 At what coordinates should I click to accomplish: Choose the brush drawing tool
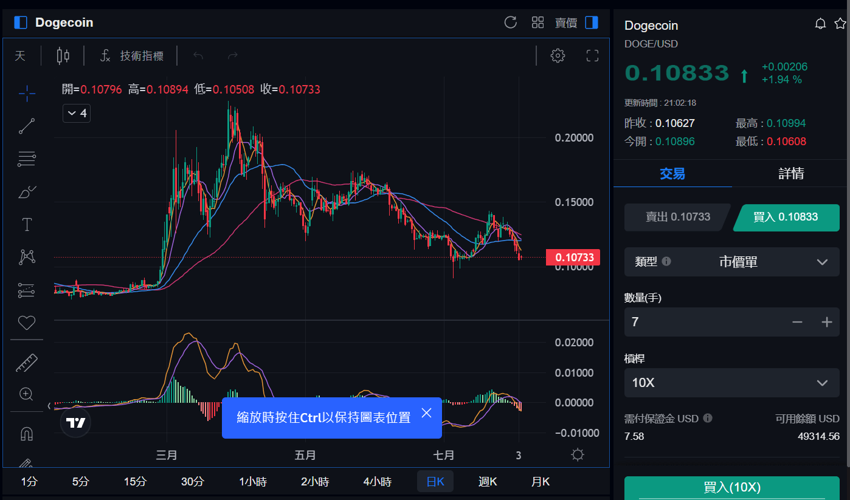pos(27,193)
